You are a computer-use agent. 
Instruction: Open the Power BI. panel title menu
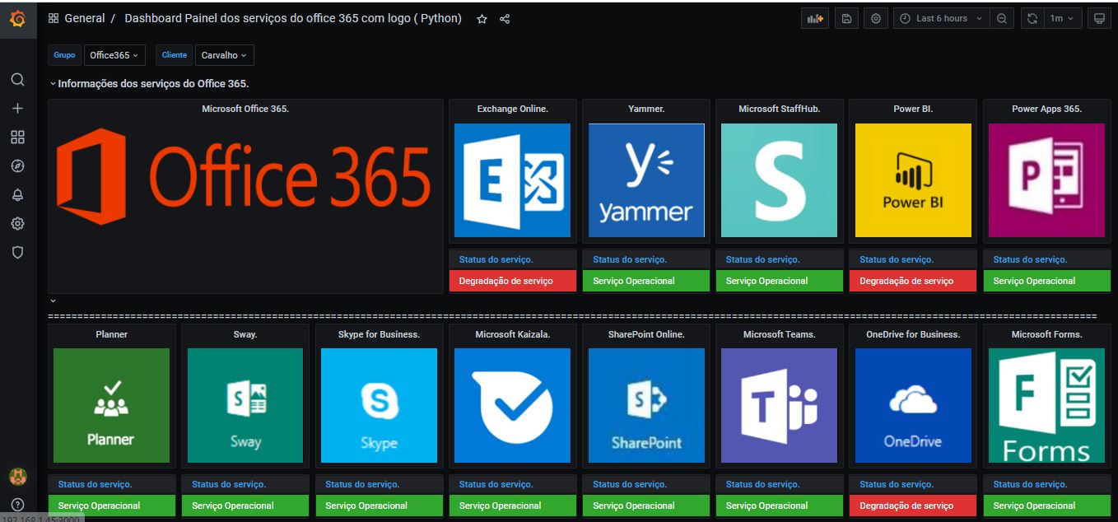tap(913, 109)
